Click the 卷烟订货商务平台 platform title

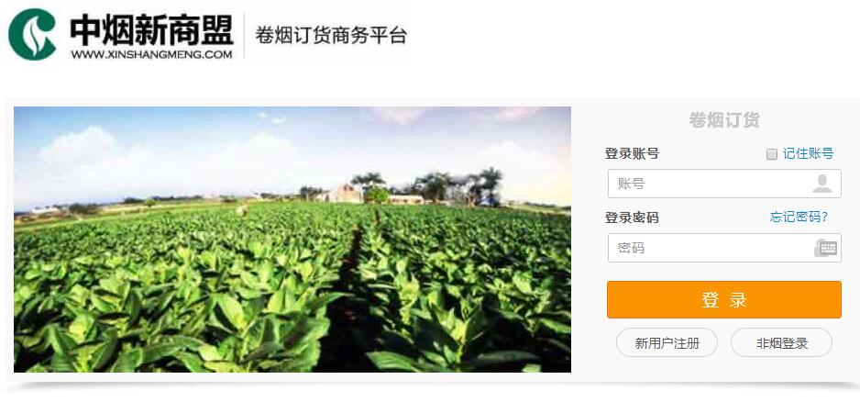point(331,35)
